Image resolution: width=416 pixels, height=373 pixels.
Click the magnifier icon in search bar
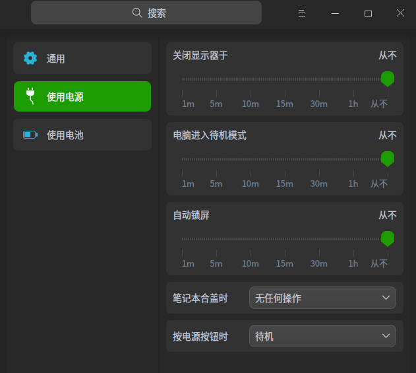click(137, 13)
